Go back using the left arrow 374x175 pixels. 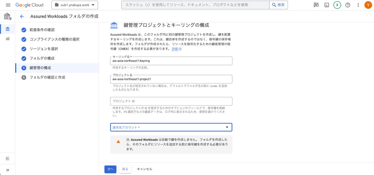pyautogui.click(x=22, y=17)
